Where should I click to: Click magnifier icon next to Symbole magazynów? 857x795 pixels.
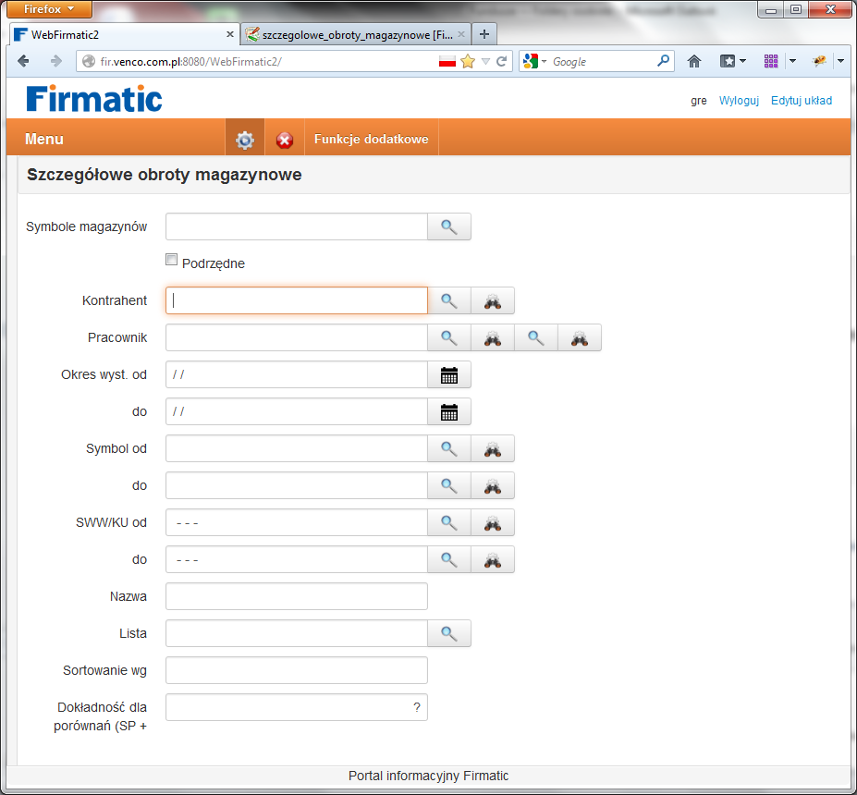pyautogui.click(x=448, y=226)
